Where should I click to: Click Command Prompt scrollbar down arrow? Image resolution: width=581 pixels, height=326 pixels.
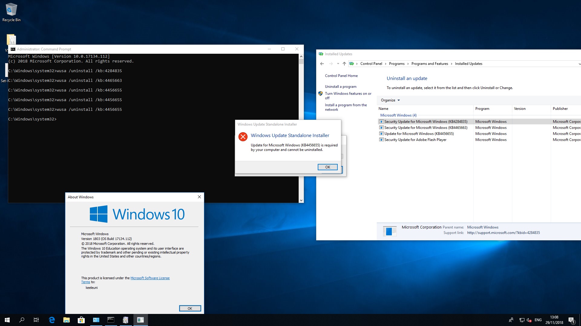(x=301, y=200)
